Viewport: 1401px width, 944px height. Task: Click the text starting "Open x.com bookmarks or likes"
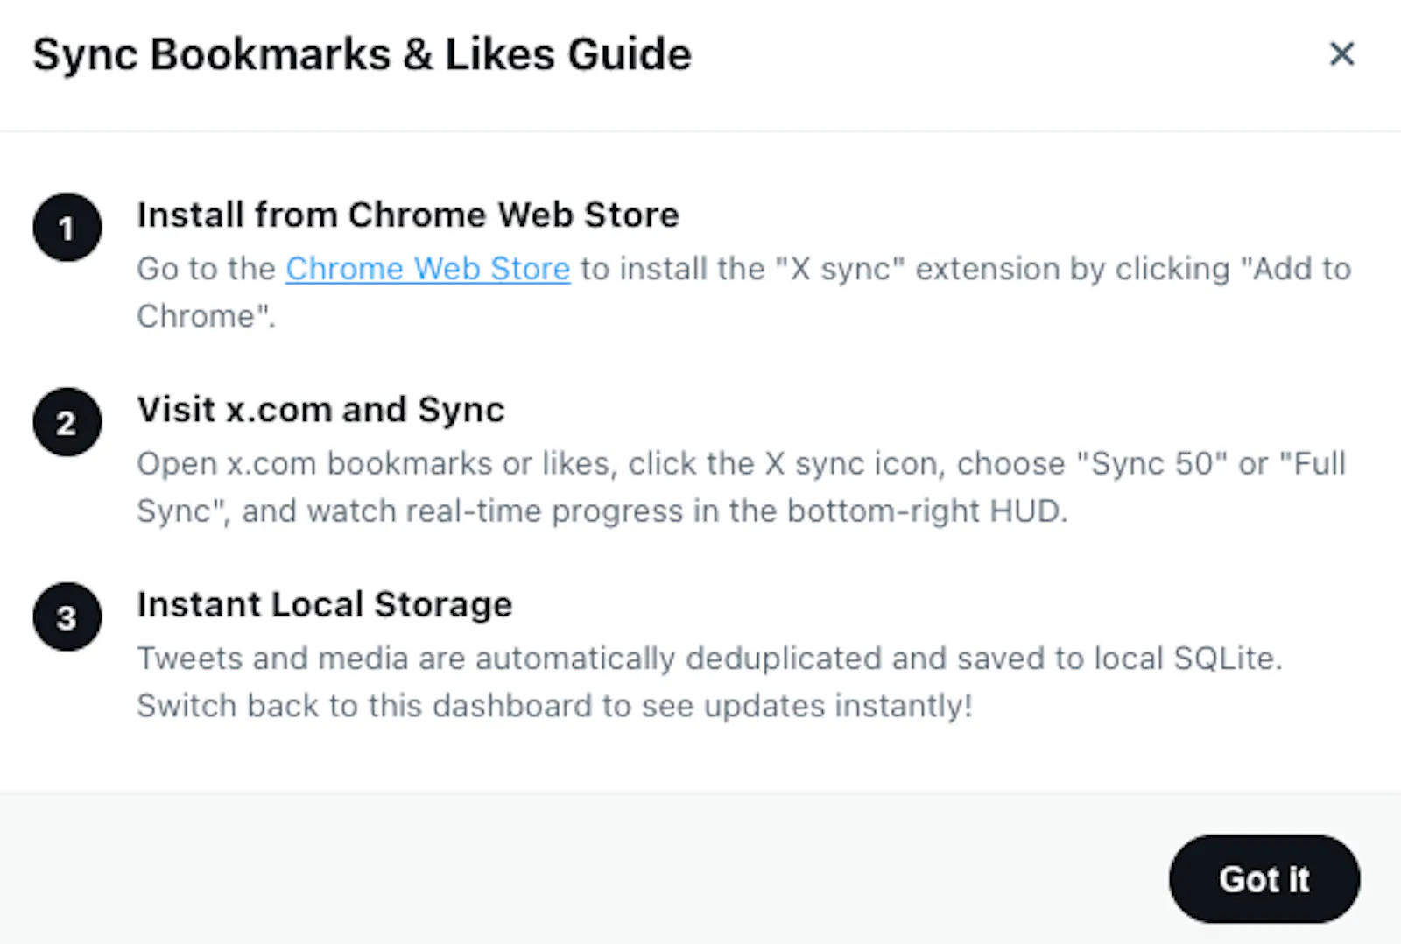tap(742, 487)
